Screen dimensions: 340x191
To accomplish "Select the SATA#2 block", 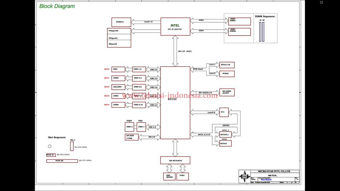I will click(225, 143).
